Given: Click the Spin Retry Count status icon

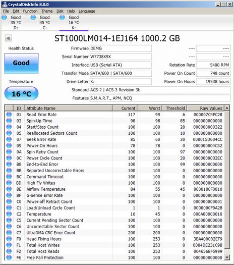Looking at the screenshot, I should pos(9,152).
